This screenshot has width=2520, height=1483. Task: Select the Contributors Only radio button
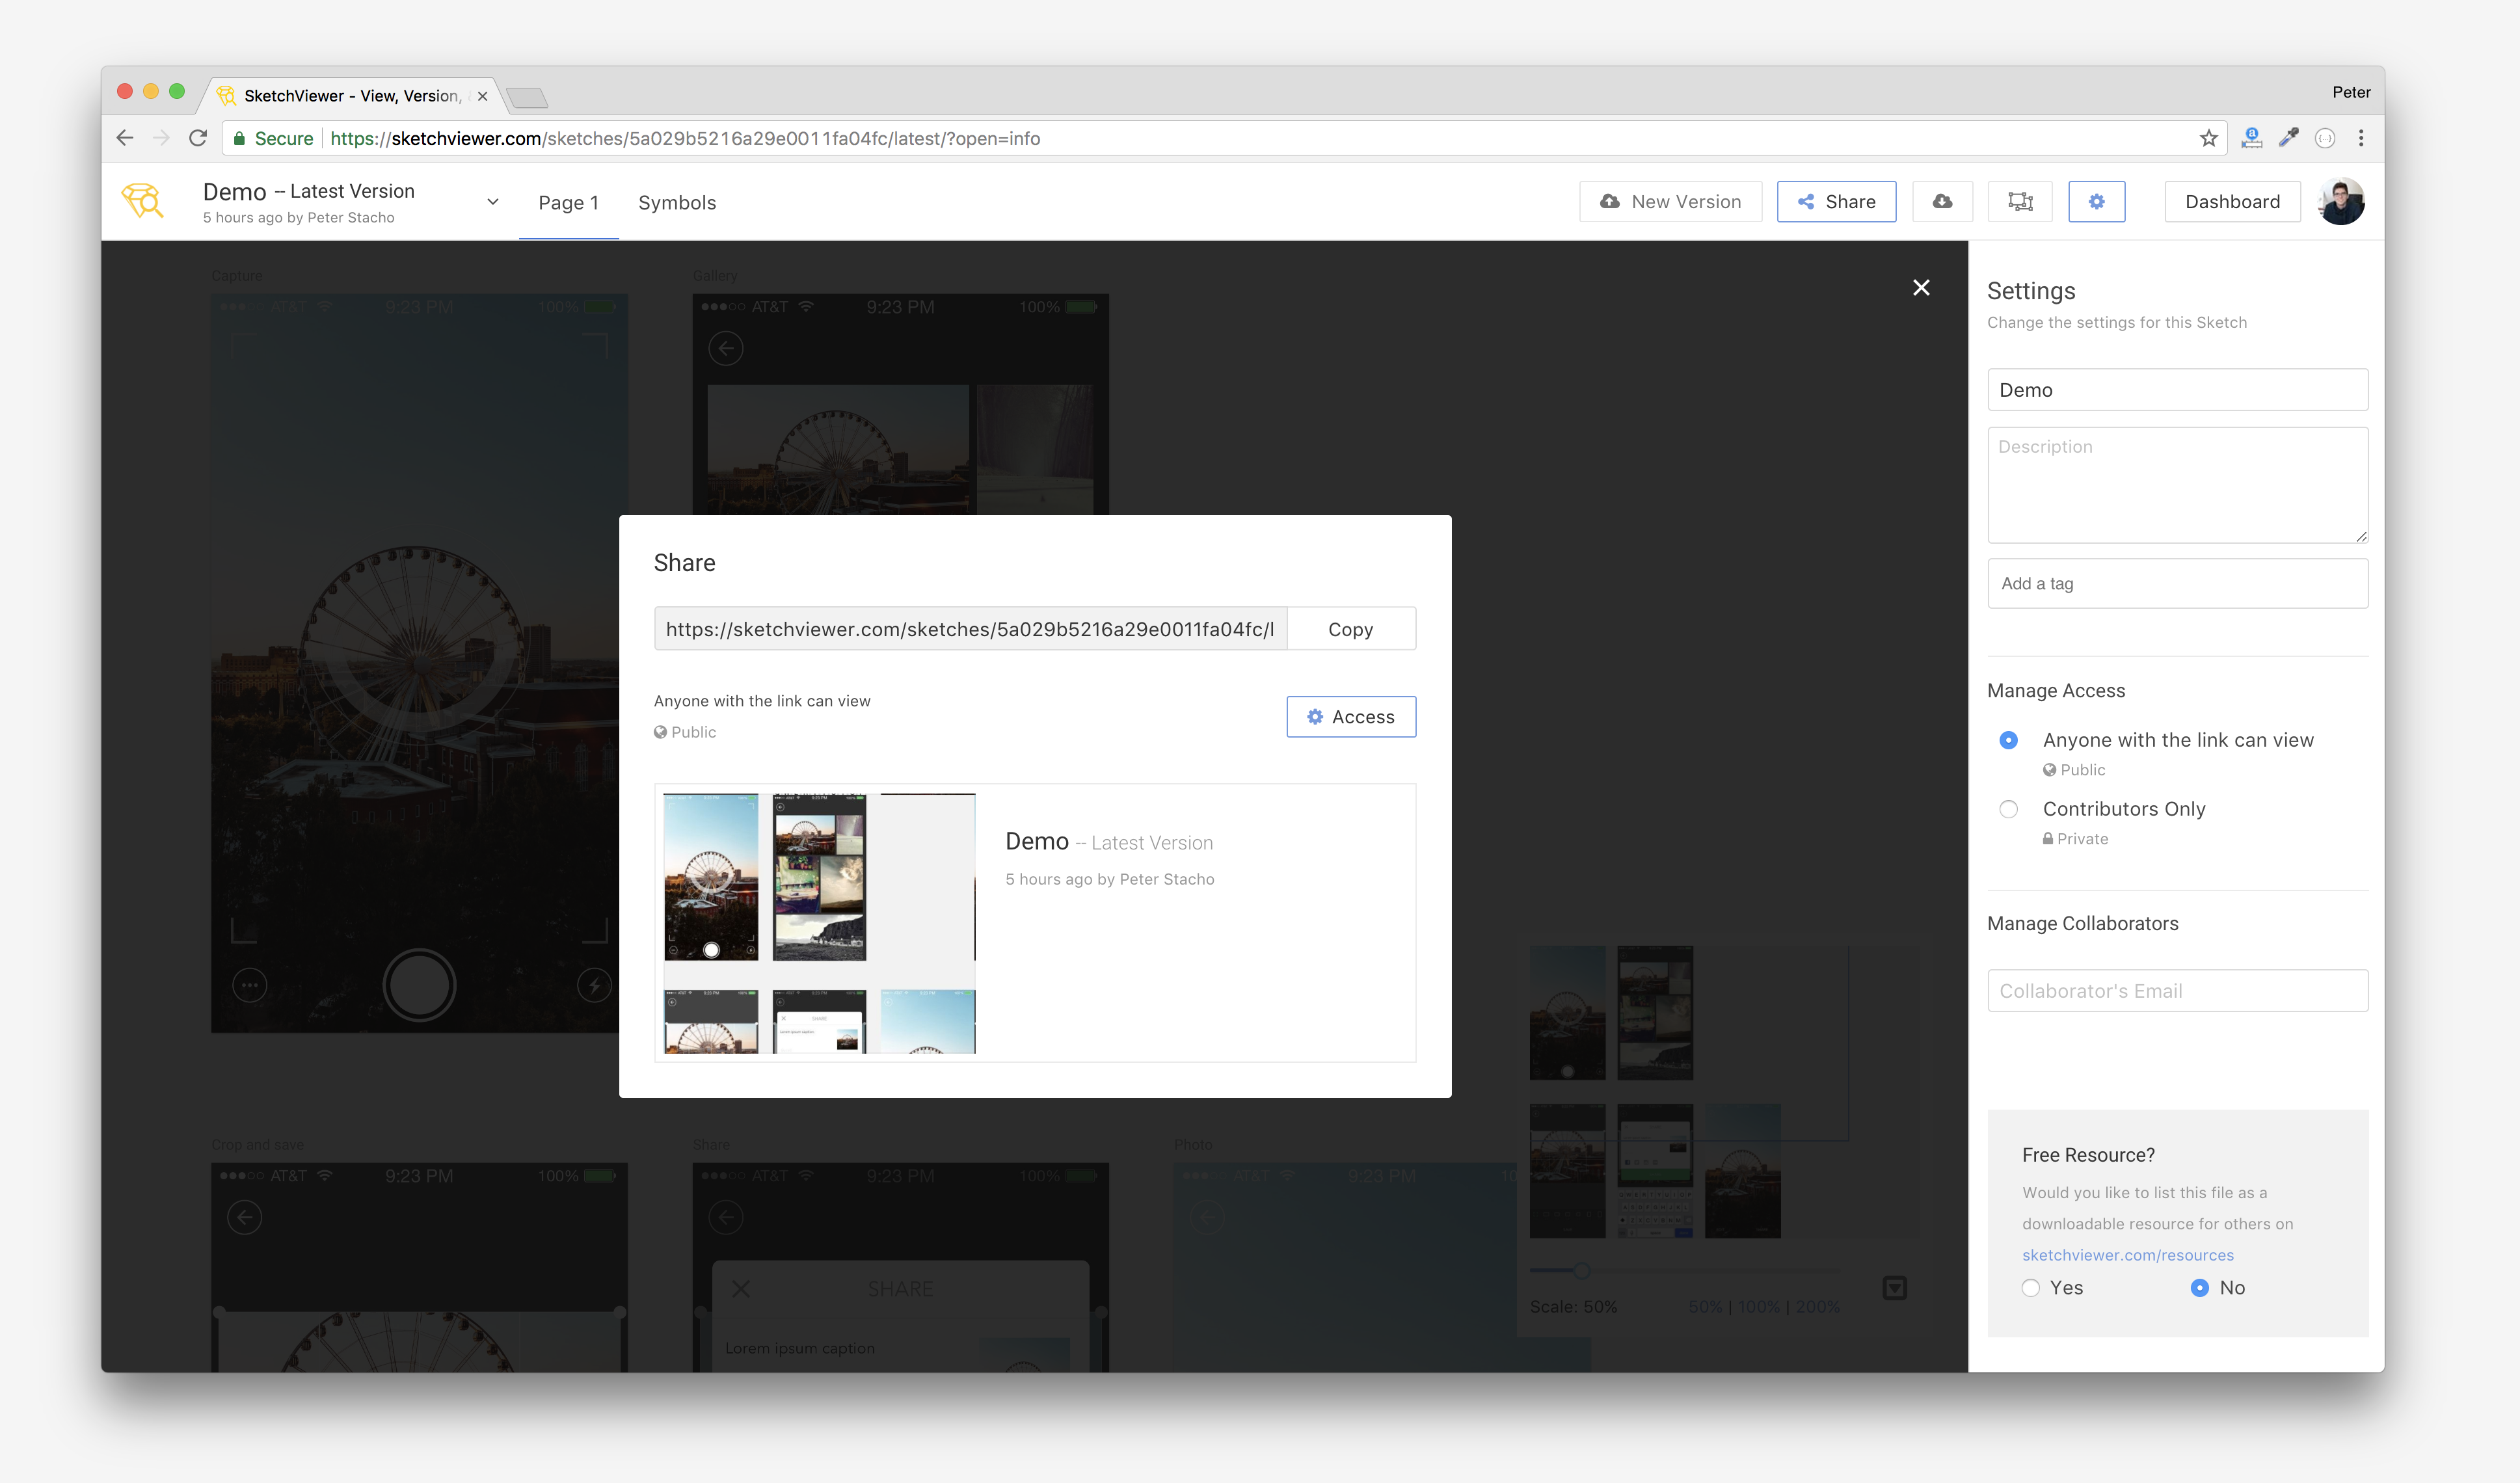click(2008, 808)
